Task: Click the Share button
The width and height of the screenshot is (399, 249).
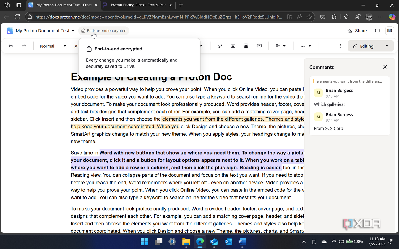Action: (x=357, y=31)
